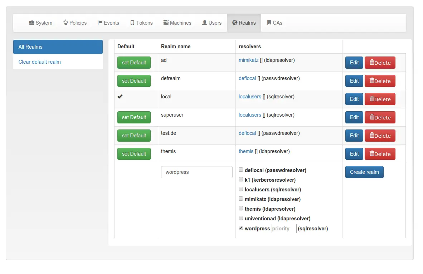Set test.de realm as default
The width and height of the screenshot is (423, 274).
pos(134,136)
